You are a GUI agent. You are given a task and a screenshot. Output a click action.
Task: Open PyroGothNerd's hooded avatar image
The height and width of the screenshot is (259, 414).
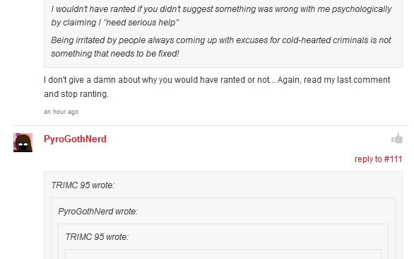[23, 142]
